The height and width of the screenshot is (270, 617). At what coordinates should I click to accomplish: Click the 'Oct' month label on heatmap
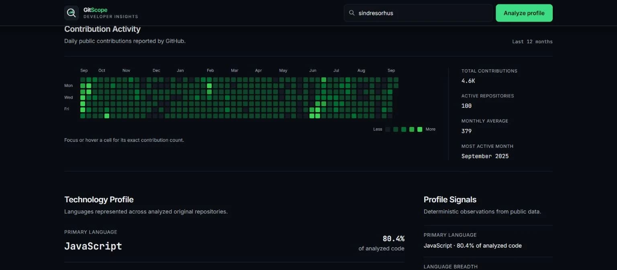(x=102, y=71)
